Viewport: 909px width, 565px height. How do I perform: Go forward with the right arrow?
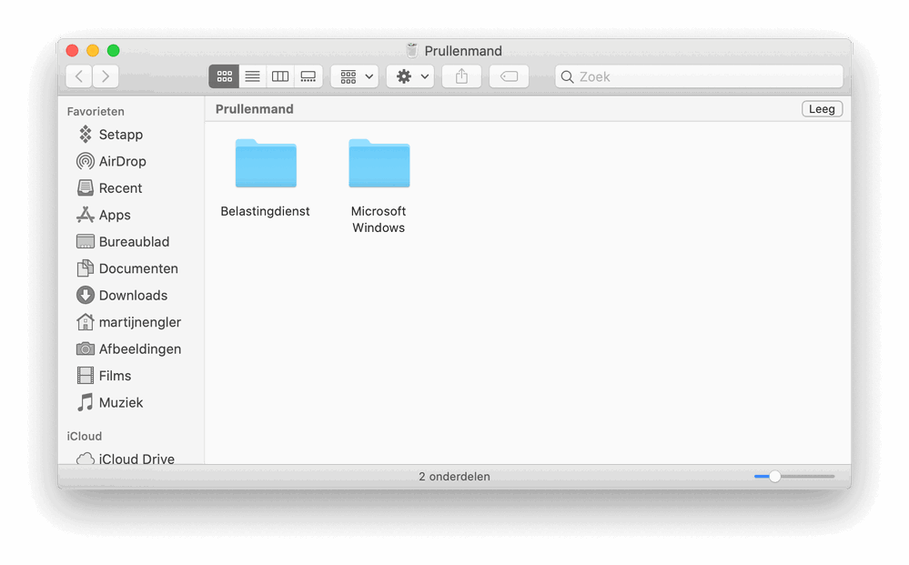tap(106, 76)
